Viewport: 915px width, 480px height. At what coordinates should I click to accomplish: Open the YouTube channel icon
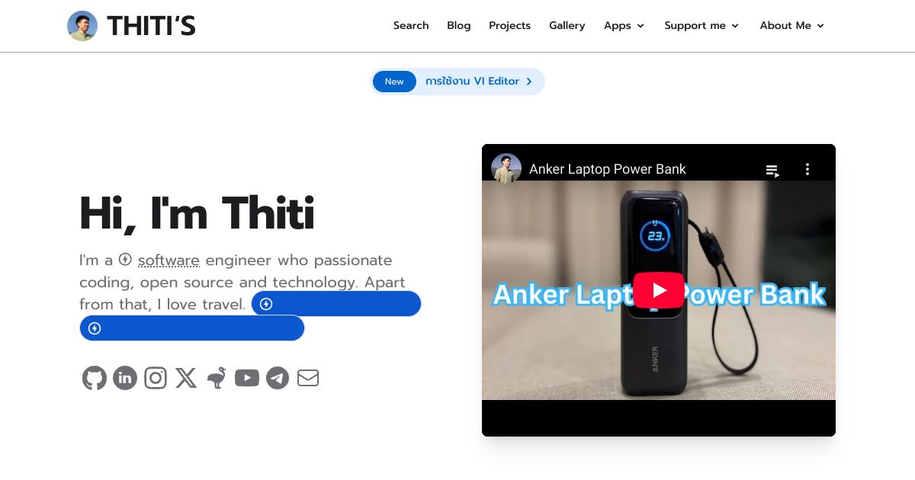point(247,378)
